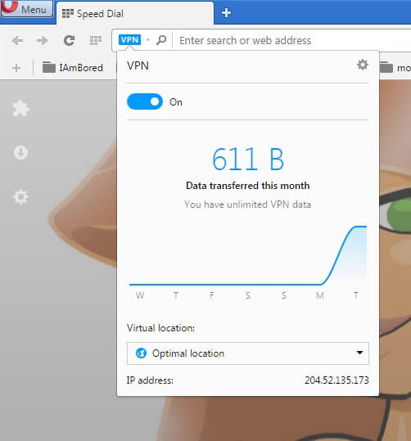Open VPN settings gear in popup
Viewport: 411px width, 441px height.
(363, 65)
